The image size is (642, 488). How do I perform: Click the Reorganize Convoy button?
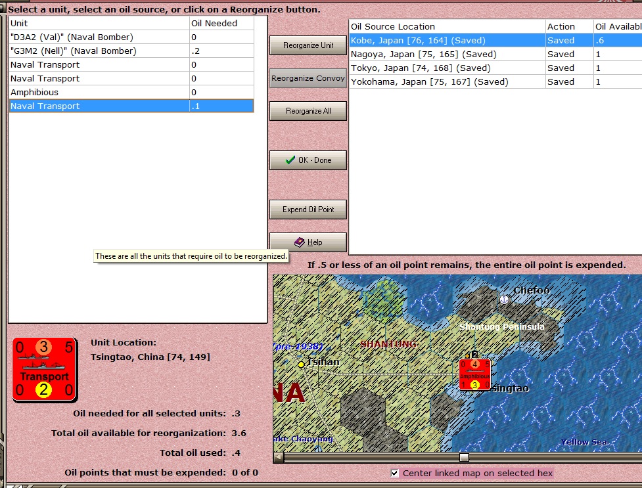click(308, 78)
